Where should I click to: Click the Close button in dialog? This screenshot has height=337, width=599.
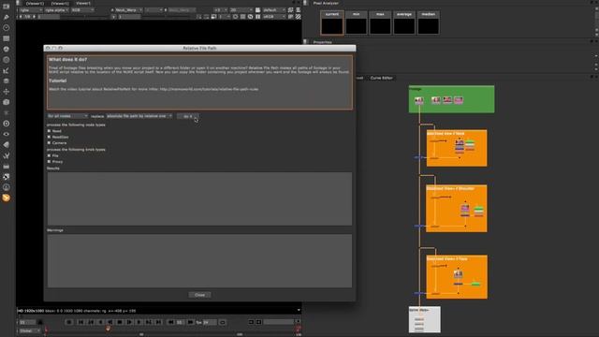click(199, 295)
